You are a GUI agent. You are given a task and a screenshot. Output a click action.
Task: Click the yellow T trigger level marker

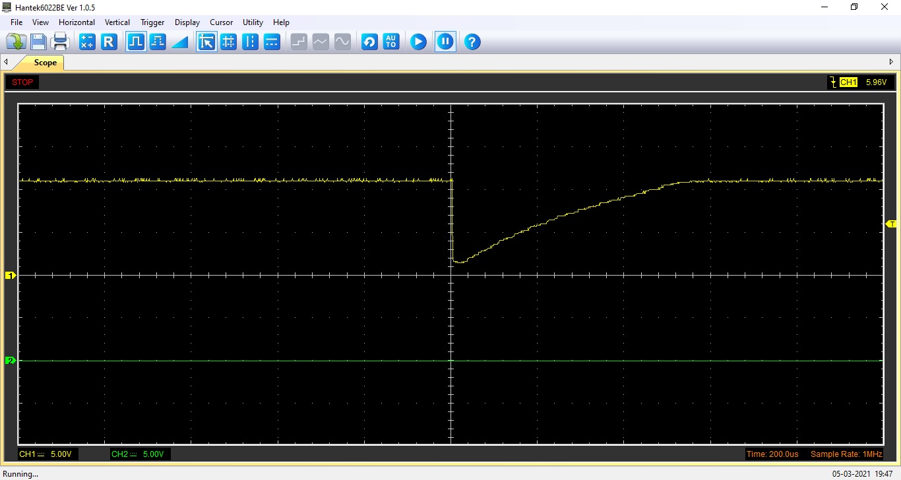(891, 224)
